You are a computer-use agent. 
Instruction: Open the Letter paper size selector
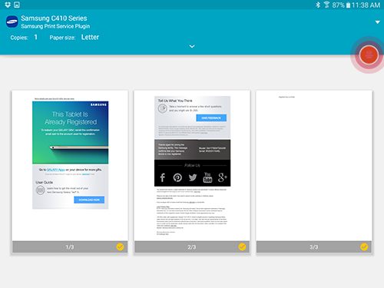coord(90,37)
